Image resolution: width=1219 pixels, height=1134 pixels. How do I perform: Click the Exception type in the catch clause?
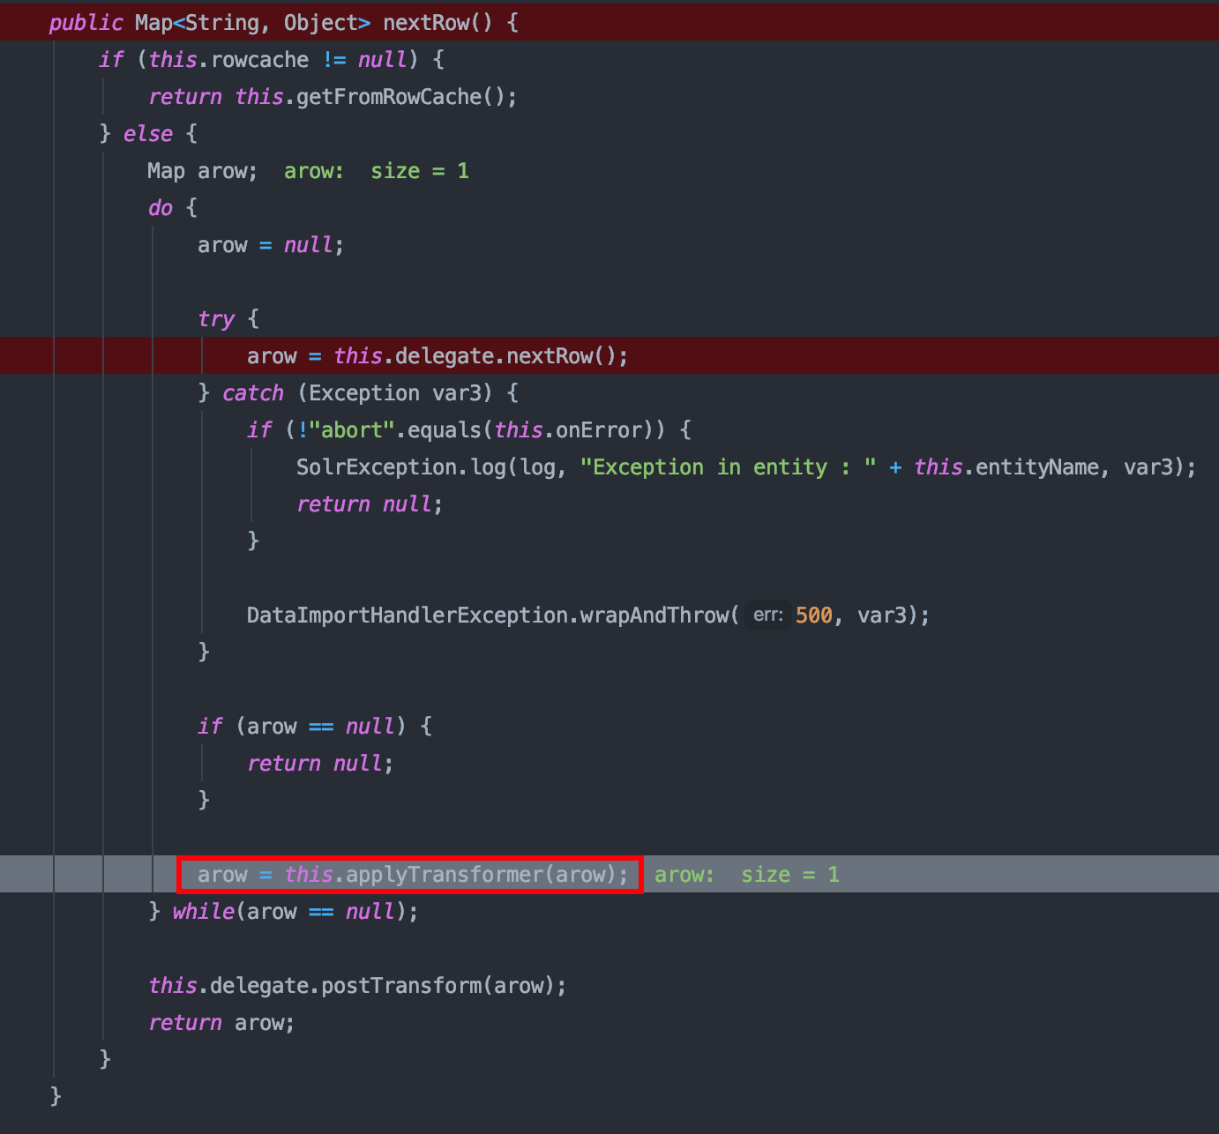(x=363, y=393)
